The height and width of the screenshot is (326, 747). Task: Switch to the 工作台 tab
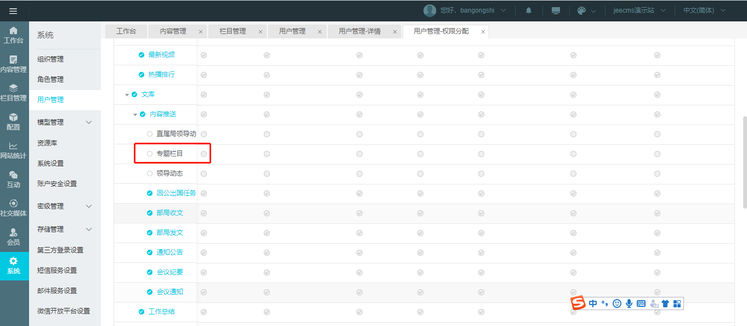coord(126,31)
